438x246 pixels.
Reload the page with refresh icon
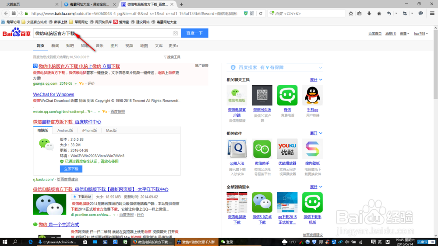[x=261, y=14]
